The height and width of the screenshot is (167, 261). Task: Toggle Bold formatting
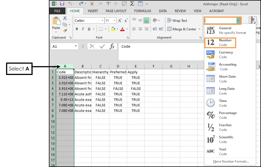coord(77,29)
